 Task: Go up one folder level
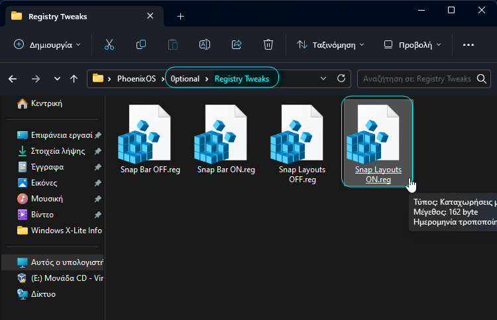[74, 79]
